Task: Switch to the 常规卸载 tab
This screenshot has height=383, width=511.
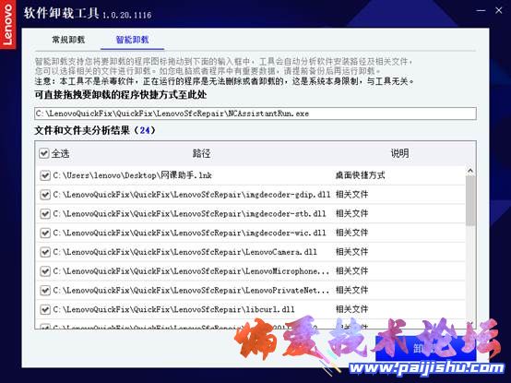Action: click(68, 40)
